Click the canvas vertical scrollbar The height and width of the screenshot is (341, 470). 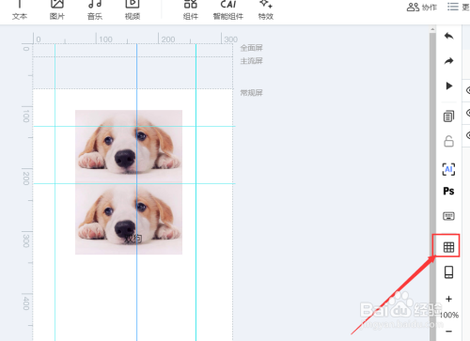[x=432, y=187]
